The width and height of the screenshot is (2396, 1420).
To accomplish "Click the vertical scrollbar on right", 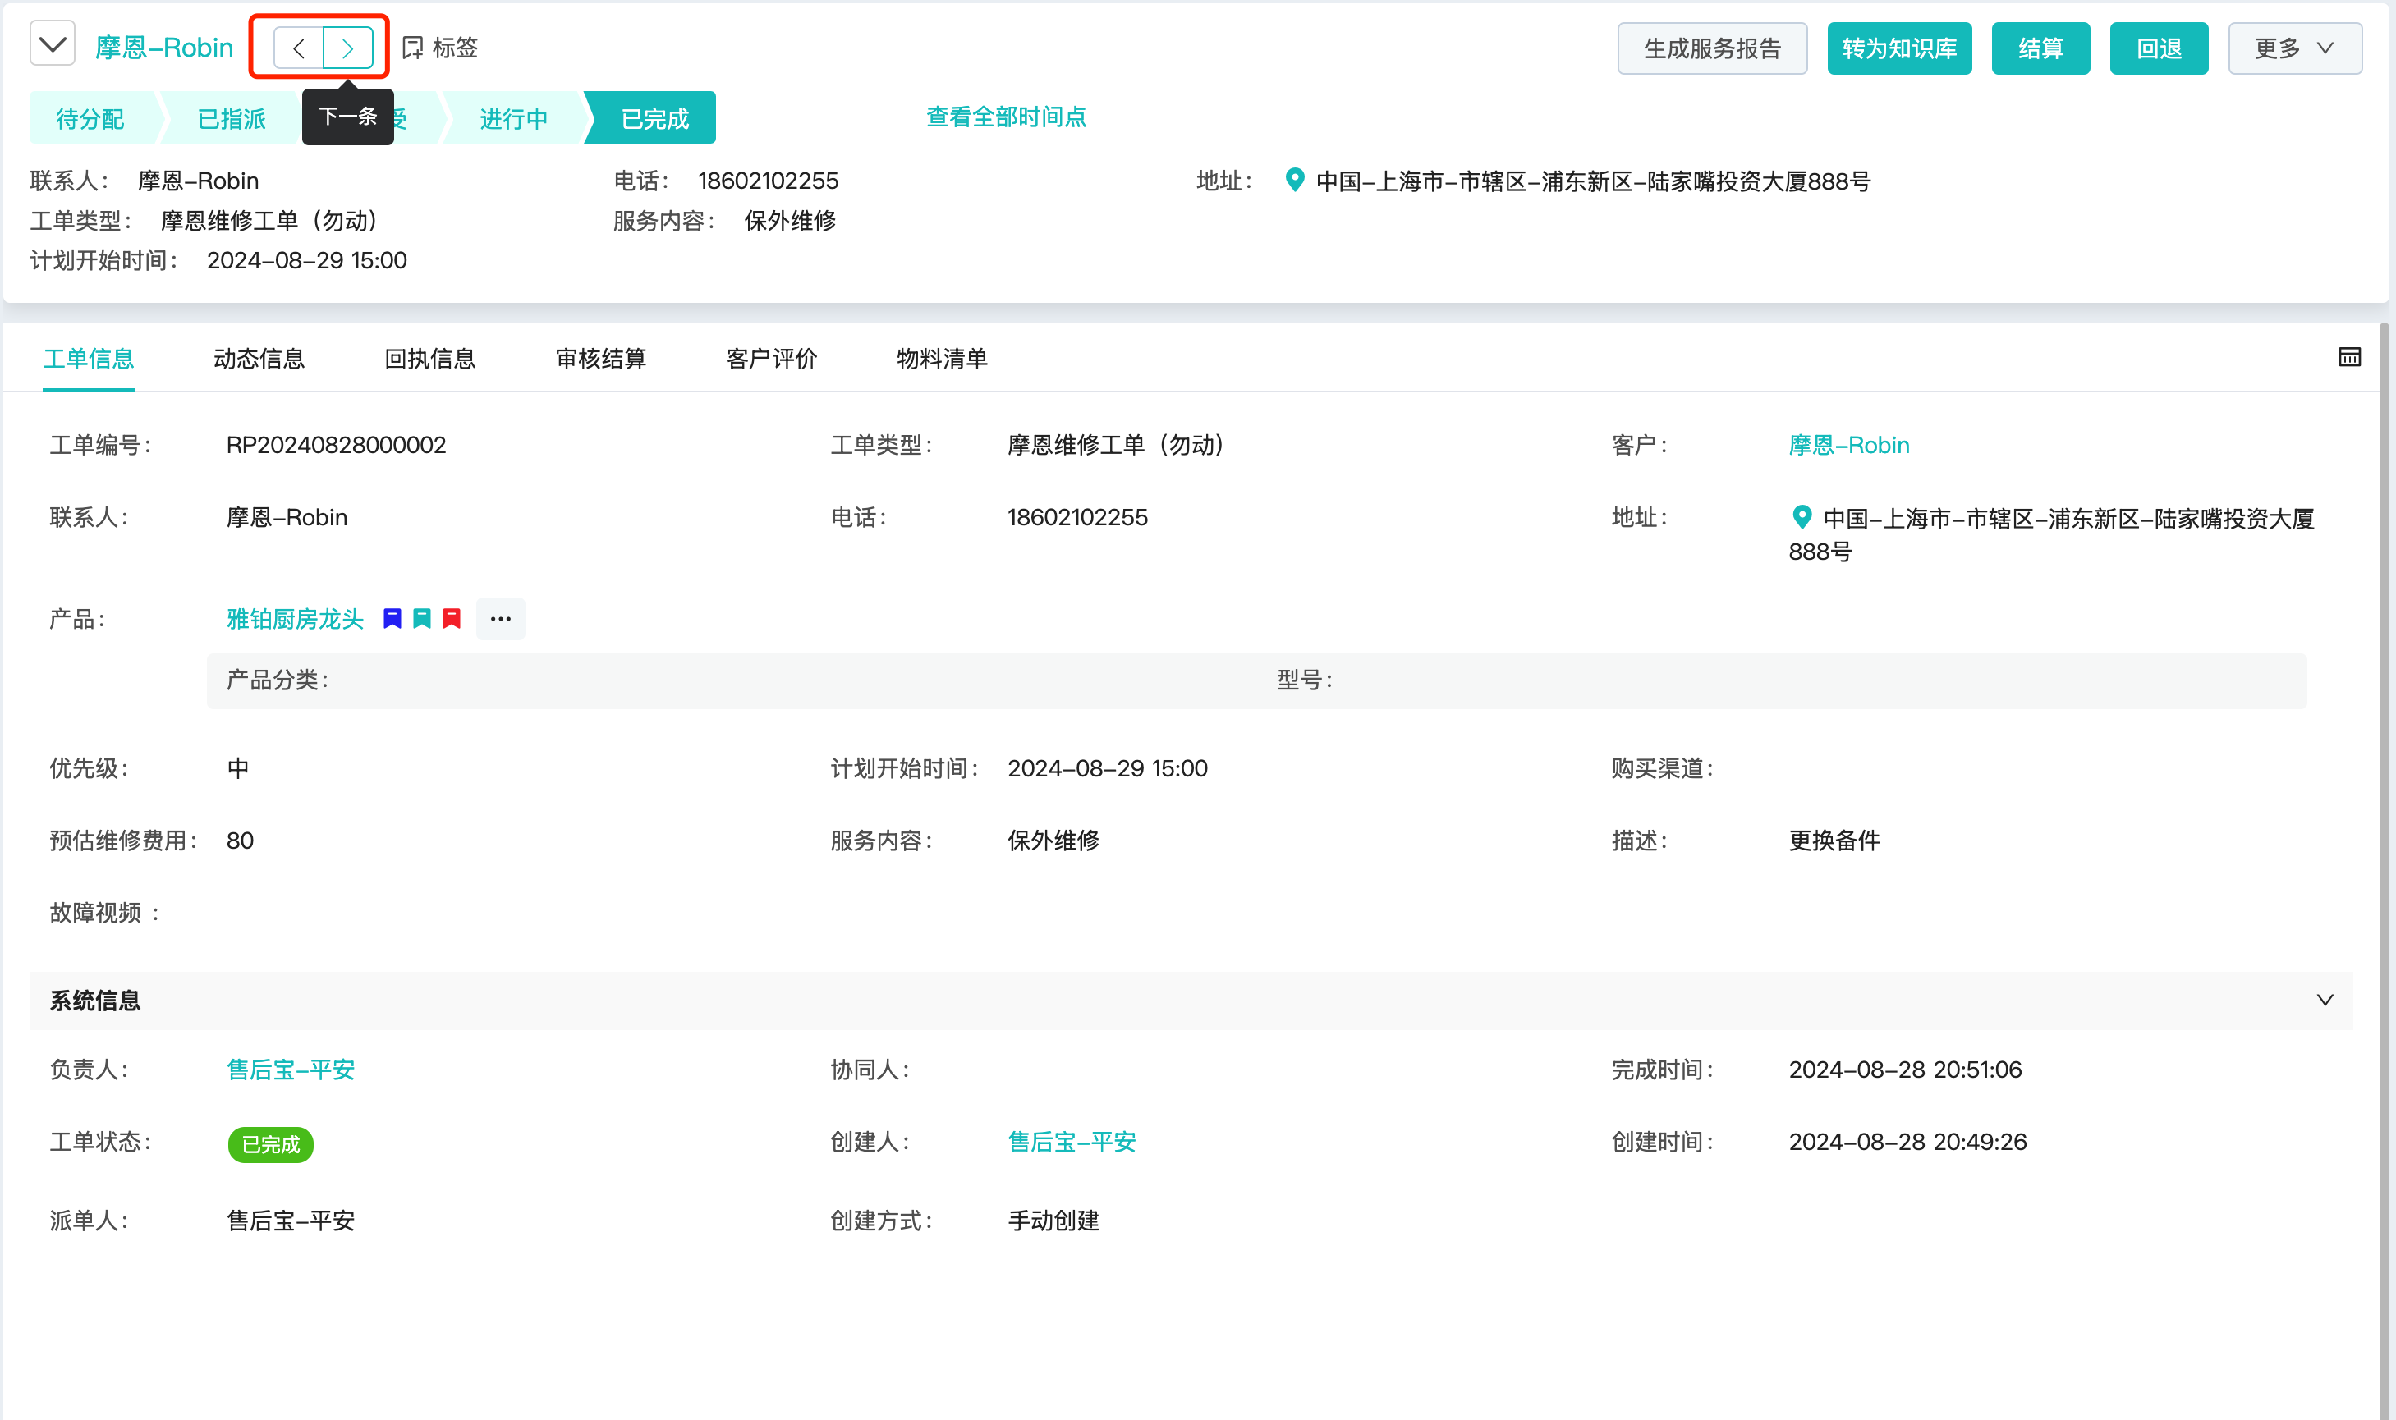I will click(2385, 871).
